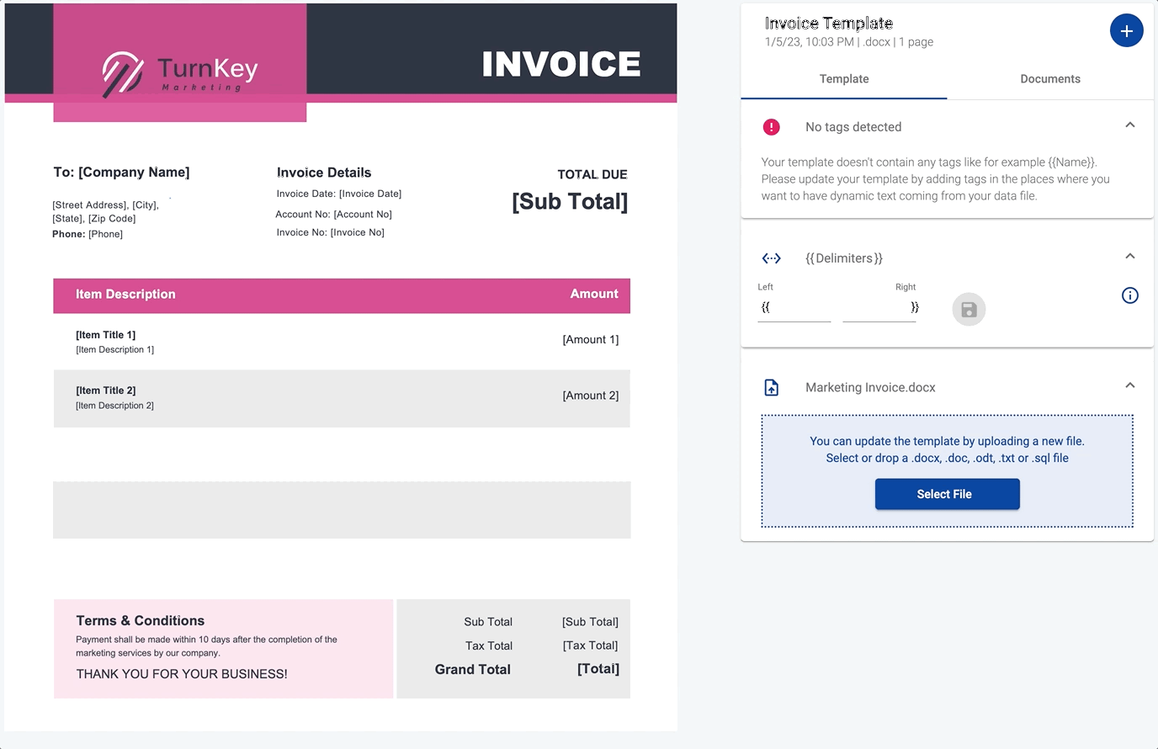Click the No tags detected heading
The image size is (1158, 749).
coord(853,127)
